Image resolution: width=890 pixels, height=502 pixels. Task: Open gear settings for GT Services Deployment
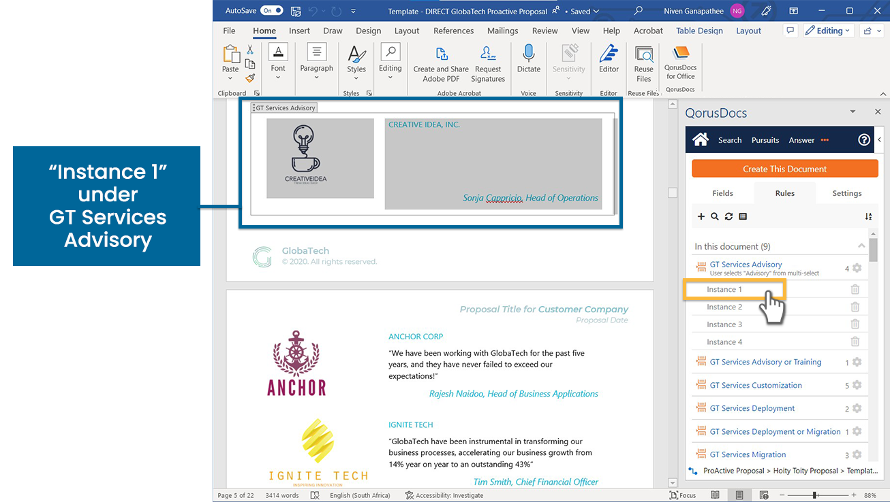coord(857,408)
